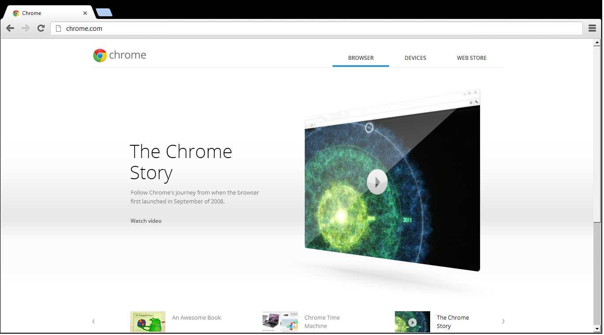Play the Chrome Story video
The image size is (604, 335).
[x=377, y=182]
